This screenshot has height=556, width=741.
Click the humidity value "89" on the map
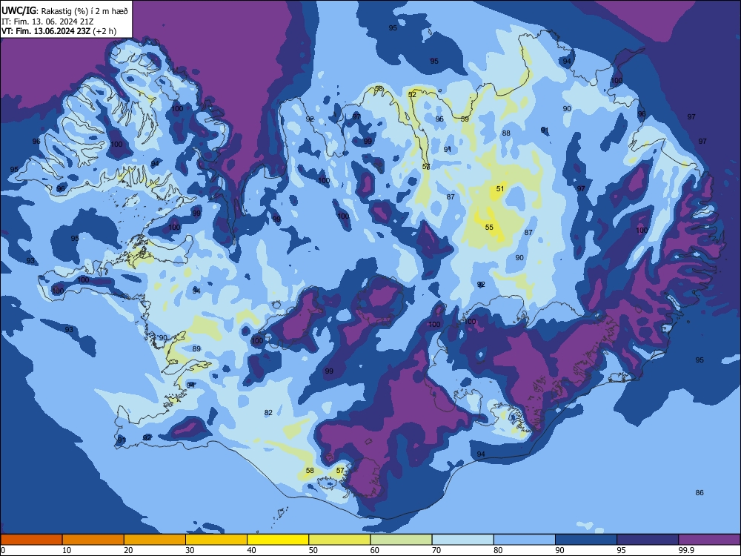click(196, 349)
